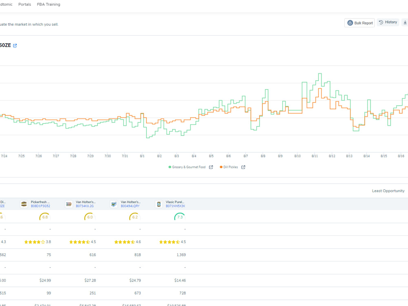408x306 pixels.
Task: Click the Vlasic 4.5 star rating
Action: (173, 242)
